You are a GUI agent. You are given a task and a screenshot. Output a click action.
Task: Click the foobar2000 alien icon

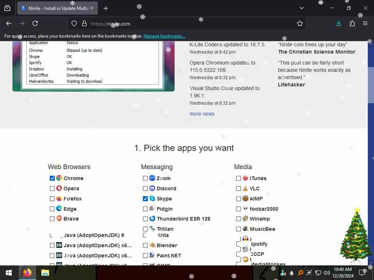click(x=245, y=209)
